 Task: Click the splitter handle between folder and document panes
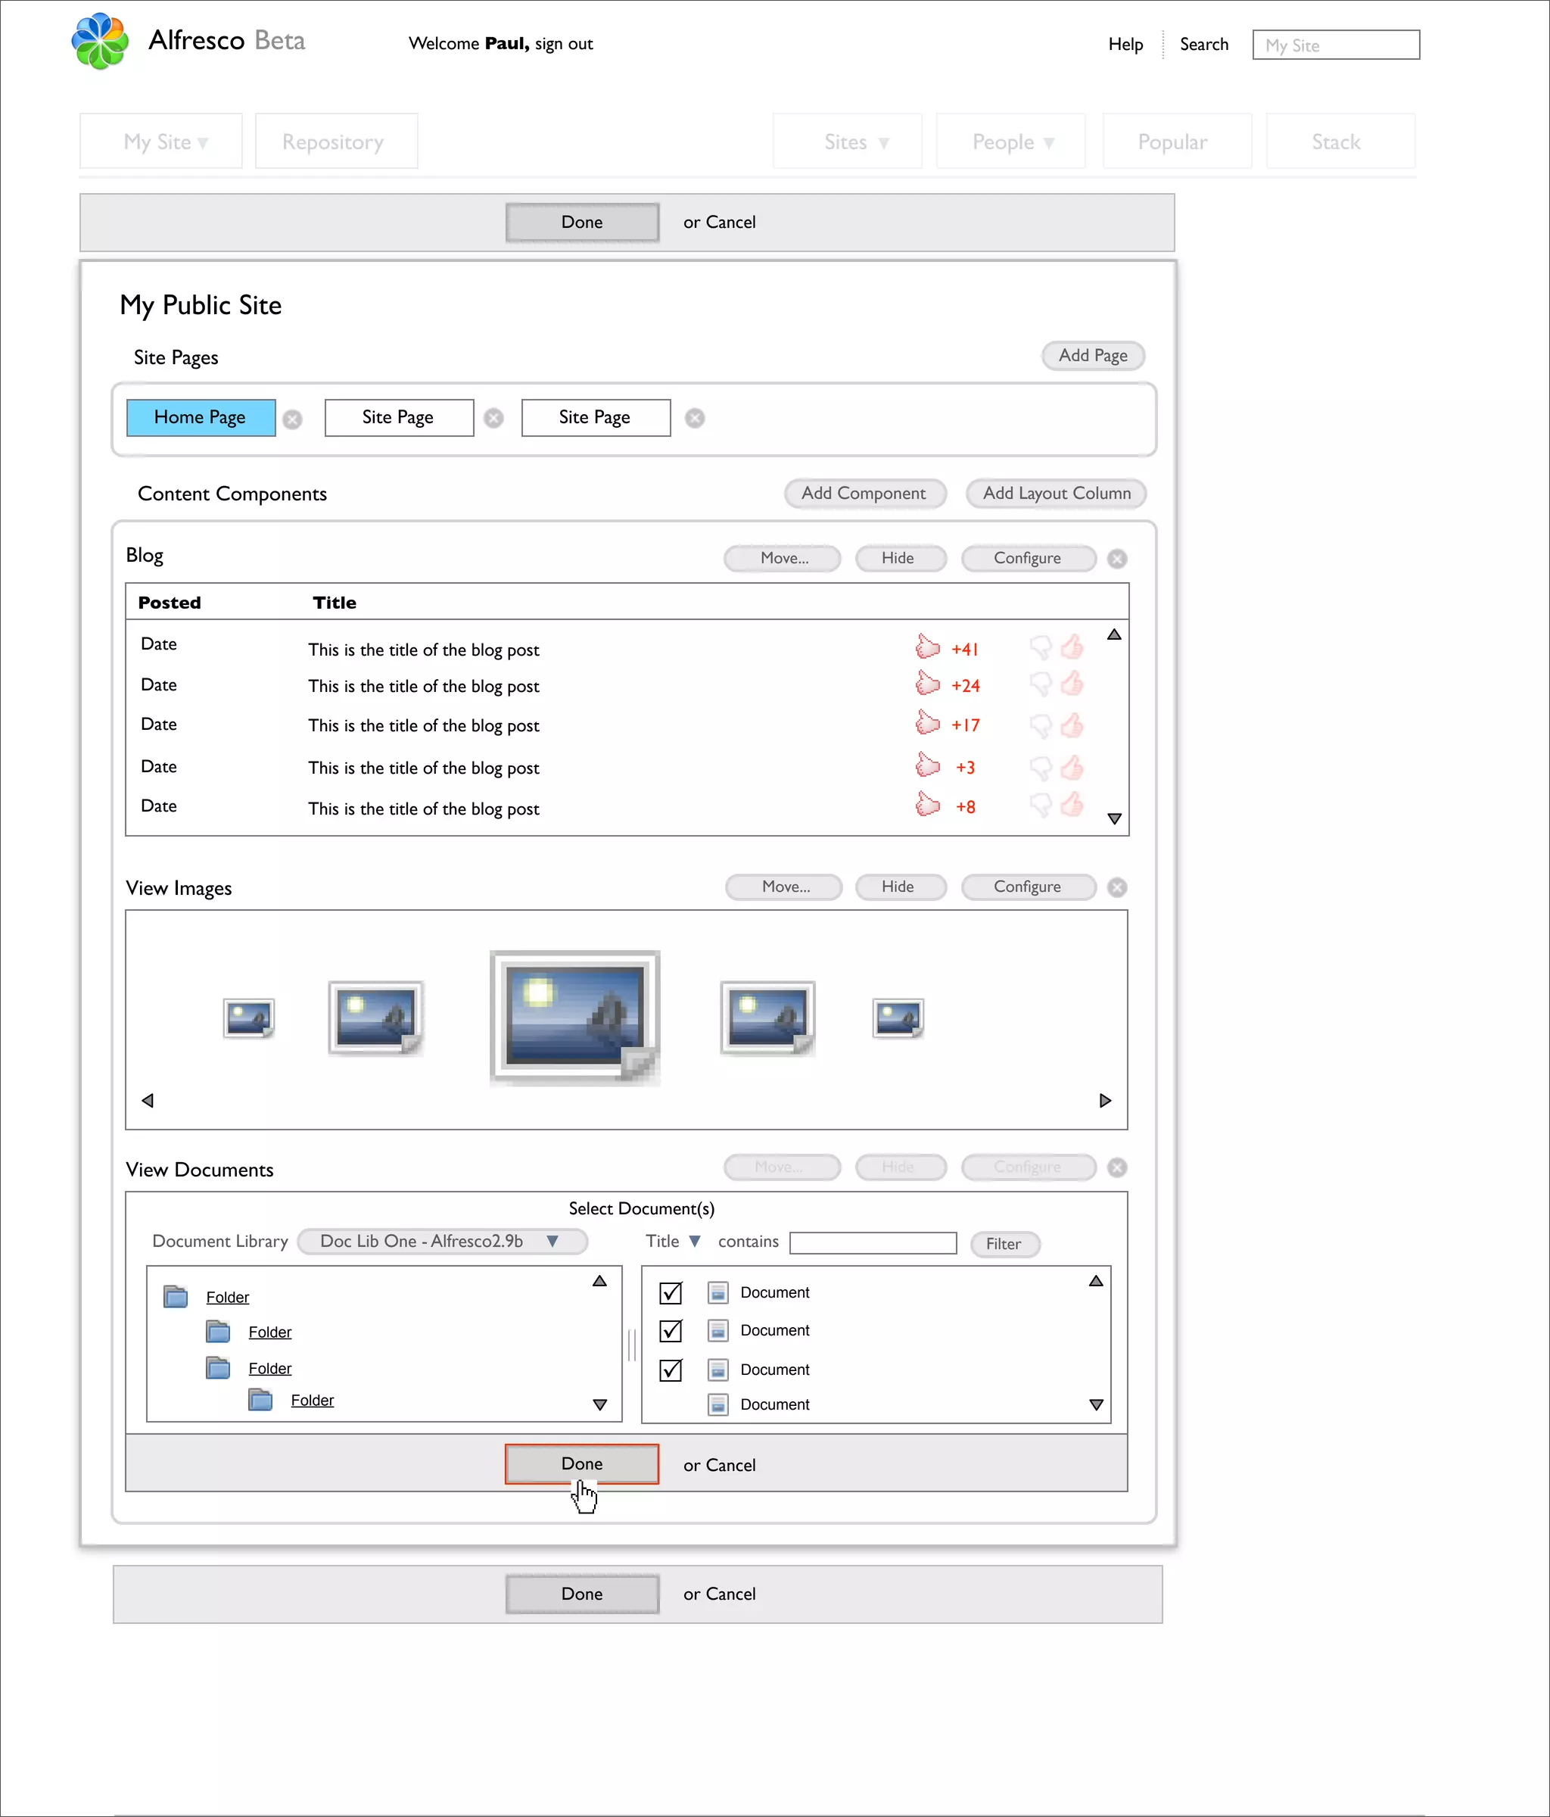coord(631,1345)
